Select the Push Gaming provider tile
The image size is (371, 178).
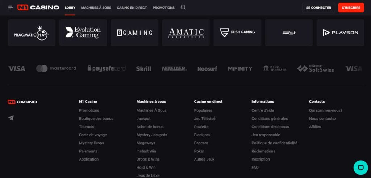point(237,33)
